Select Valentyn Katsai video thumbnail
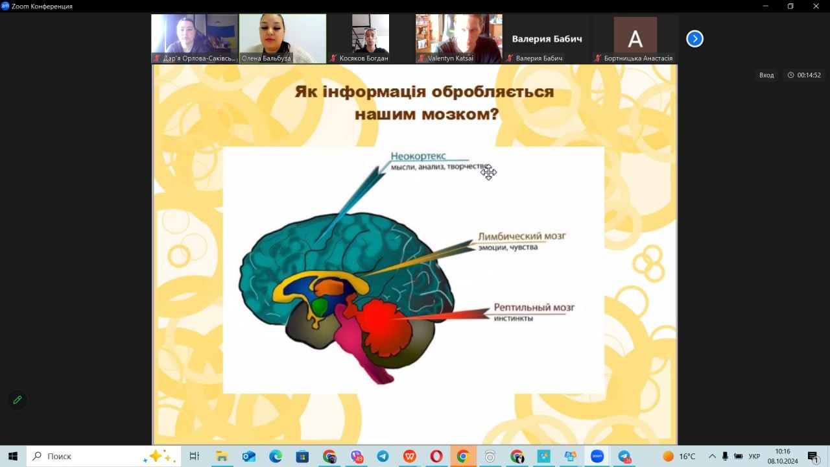This screenshot has width=830, height=467. point(458,38)
